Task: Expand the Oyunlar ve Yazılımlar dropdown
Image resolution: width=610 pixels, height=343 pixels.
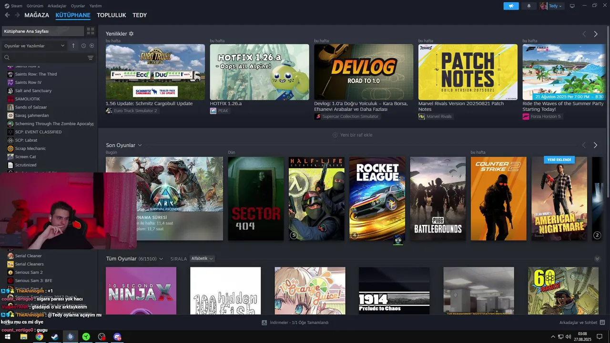Action: pos(34,46)
